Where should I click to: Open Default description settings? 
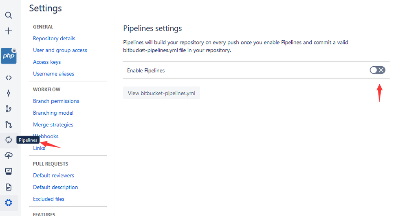[x=55, y=187]
